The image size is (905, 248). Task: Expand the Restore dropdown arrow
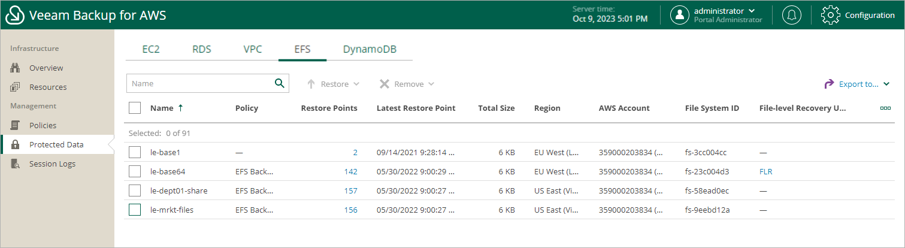pos(356,84)
